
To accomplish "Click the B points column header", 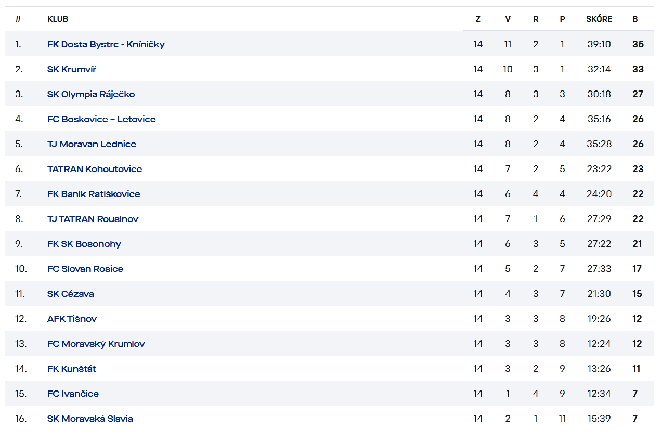I will tap(635, 19).
